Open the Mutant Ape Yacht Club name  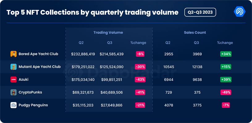pos(40,67)
